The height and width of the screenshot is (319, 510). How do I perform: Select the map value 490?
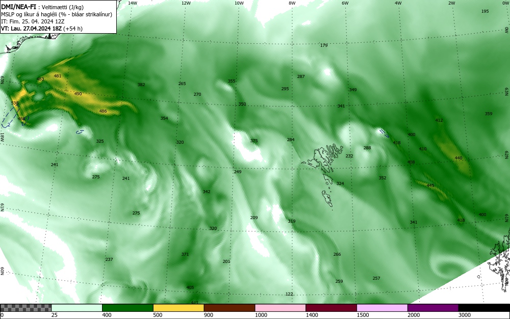pyautogui.click(x=78, y=94)
